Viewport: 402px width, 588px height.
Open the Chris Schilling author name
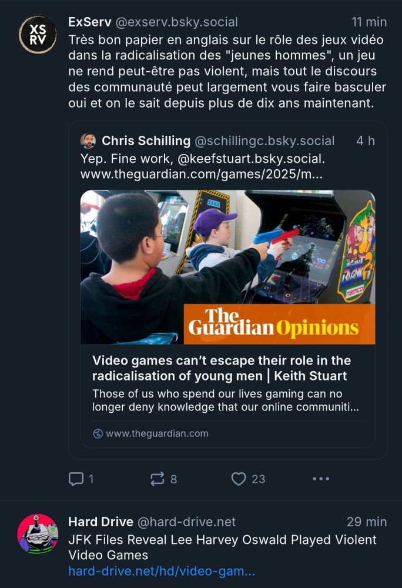[x=146, y=141]
